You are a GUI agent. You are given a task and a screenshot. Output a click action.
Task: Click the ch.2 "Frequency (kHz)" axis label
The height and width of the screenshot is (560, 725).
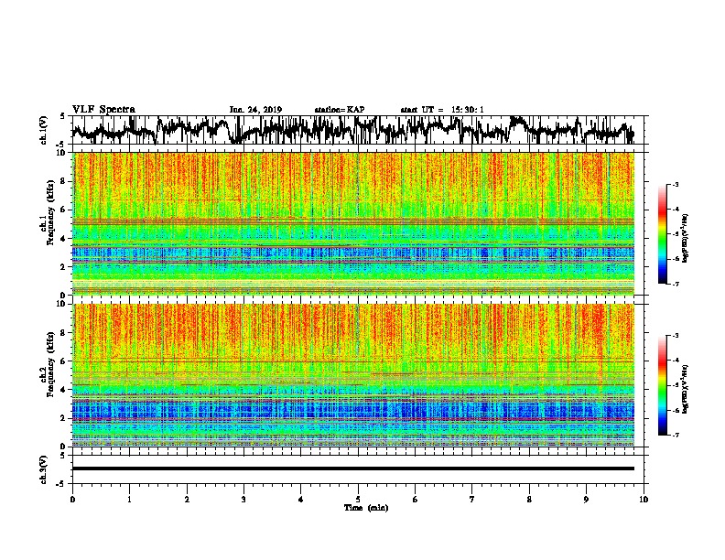click(x=50, y=363)
